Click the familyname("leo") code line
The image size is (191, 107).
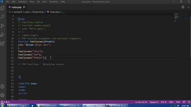(x=30, y=54)
